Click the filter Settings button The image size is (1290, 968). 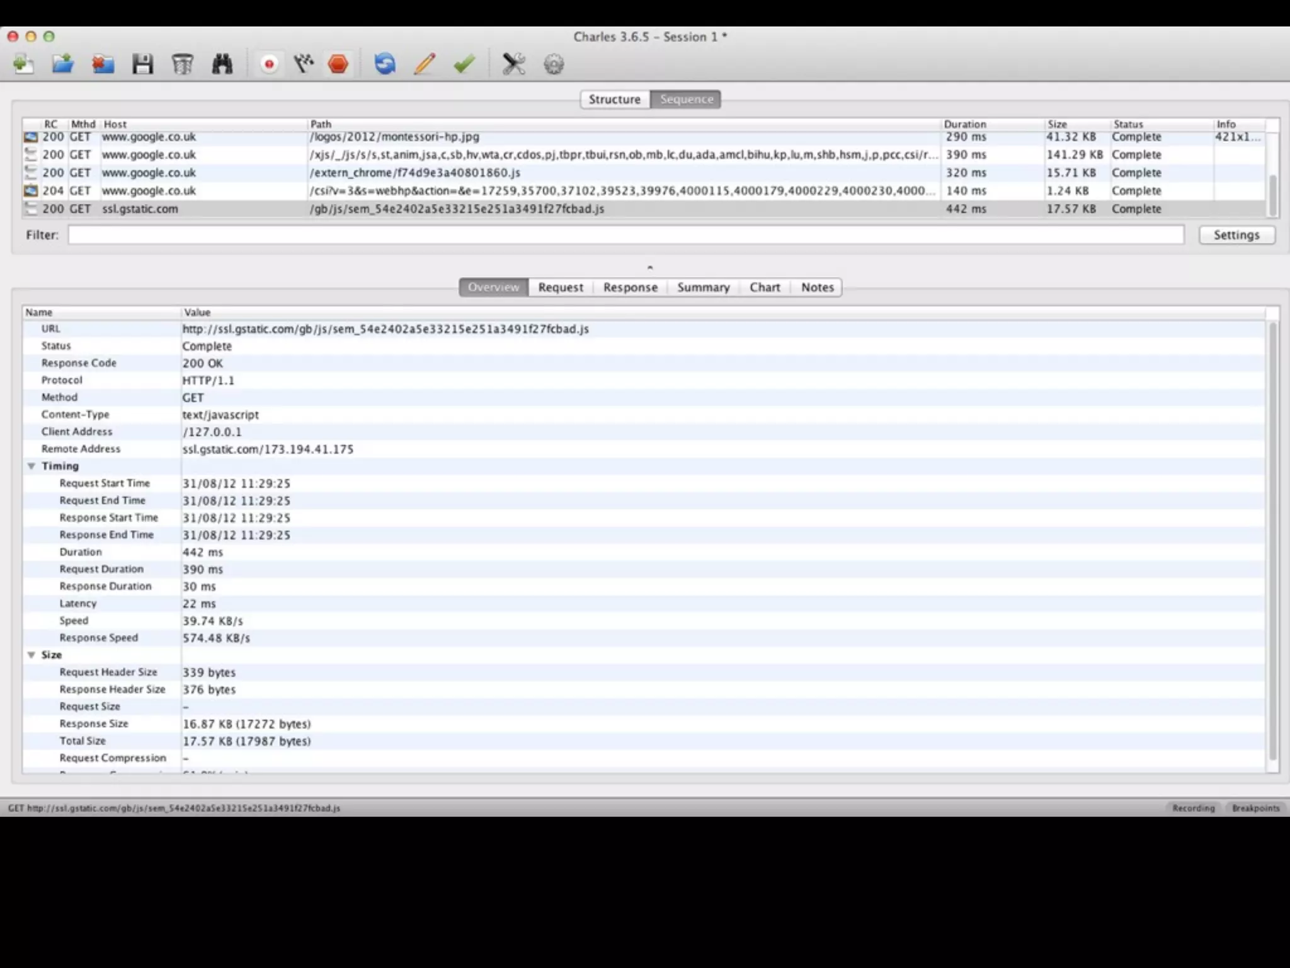(1236, 235)
